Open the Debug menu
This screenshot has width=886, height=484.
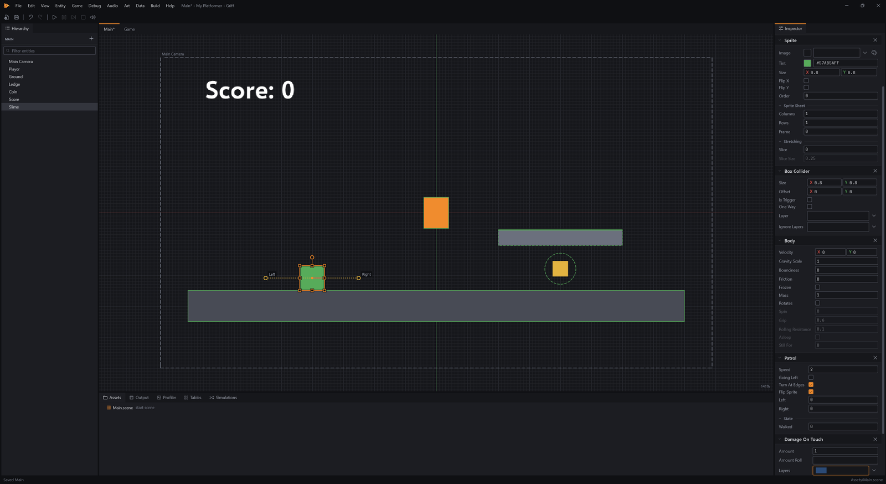point(95,6)
